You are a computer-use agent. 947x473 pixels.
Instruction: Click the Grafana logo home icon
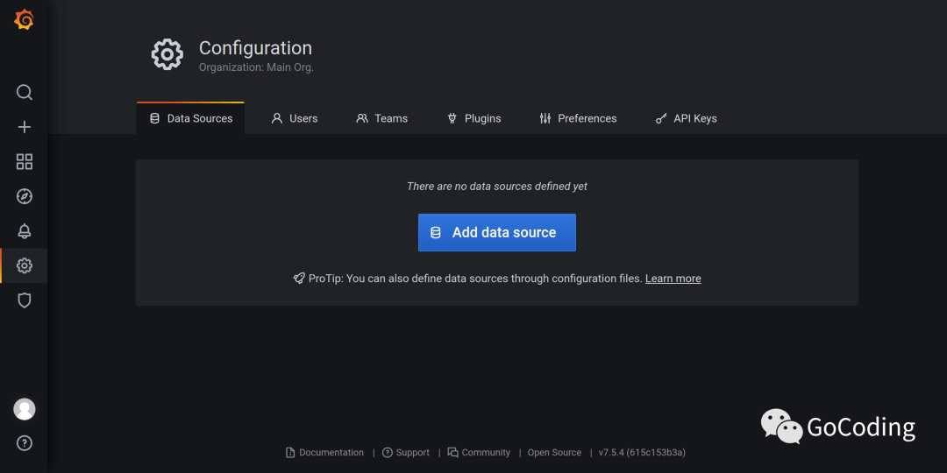click(x=25, y=20)
